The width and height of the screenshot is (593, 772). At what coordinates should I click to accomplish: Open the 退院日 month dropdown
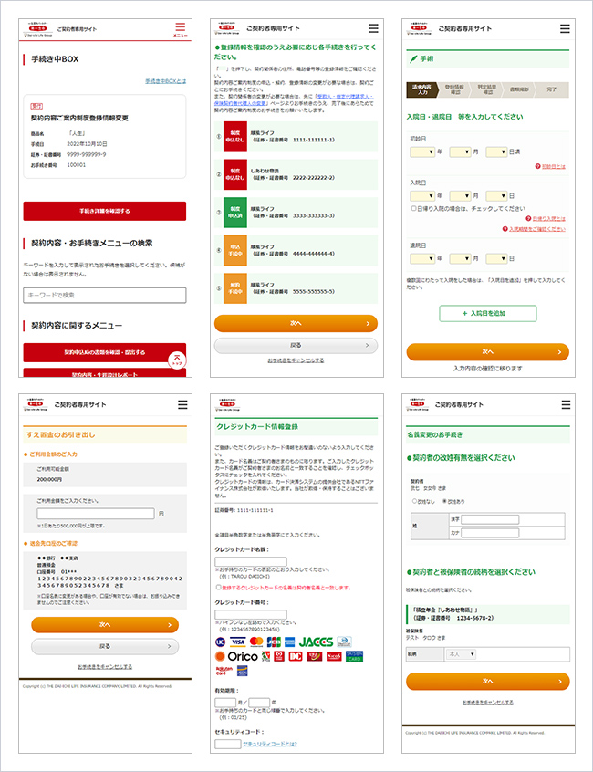[x=459, y=258]
